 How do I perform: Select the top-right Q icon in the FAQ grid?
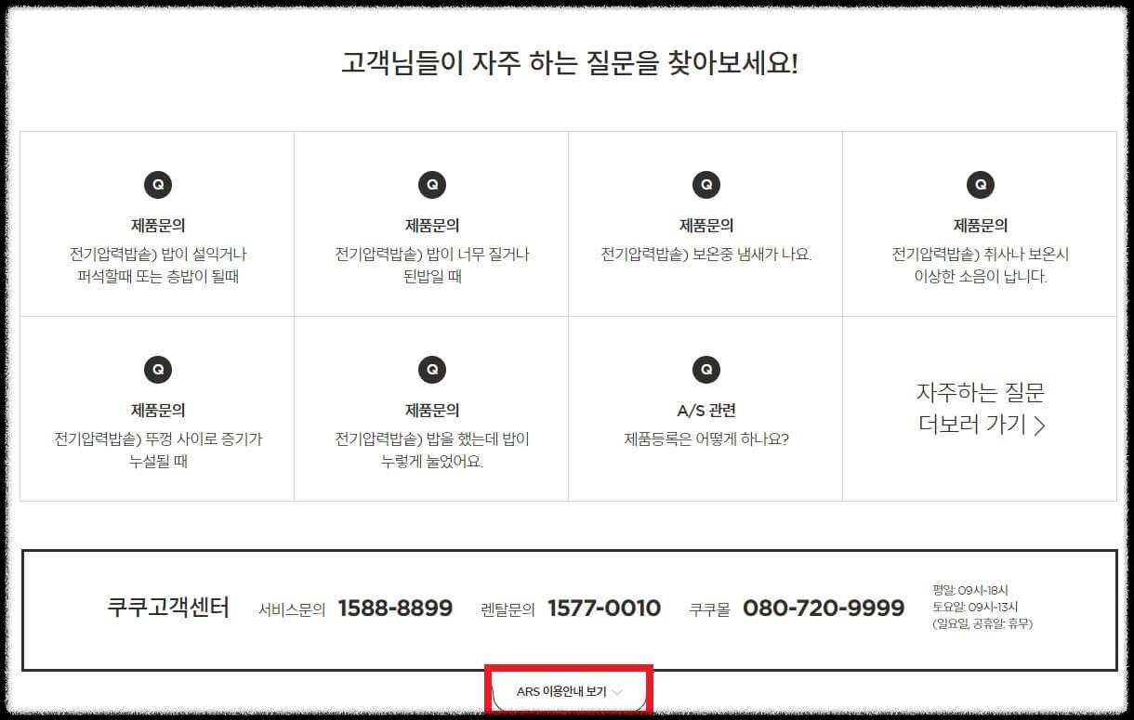(981, 184)
